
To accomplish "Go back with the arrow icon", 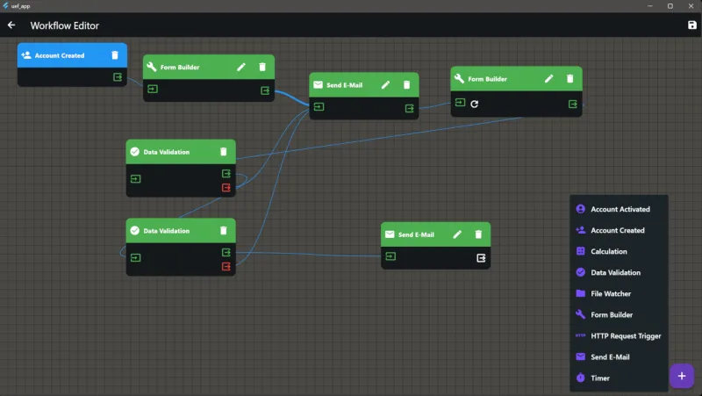I will (11, 25).
